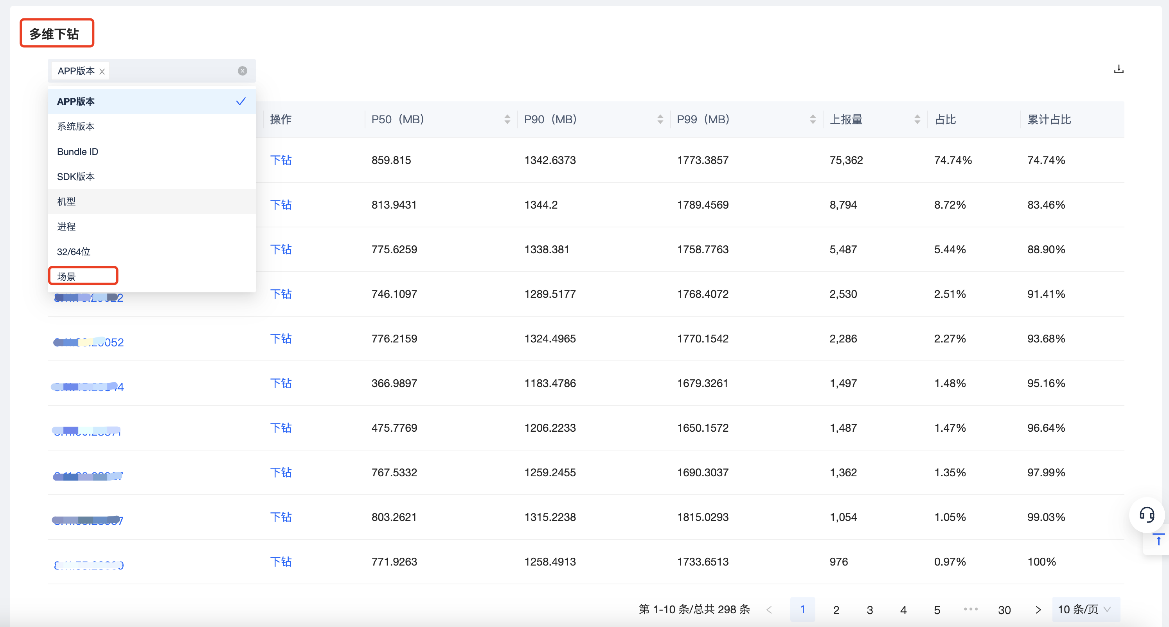1169x627 pixels.
Task: Select 机型 option
Action: point(151,202)
